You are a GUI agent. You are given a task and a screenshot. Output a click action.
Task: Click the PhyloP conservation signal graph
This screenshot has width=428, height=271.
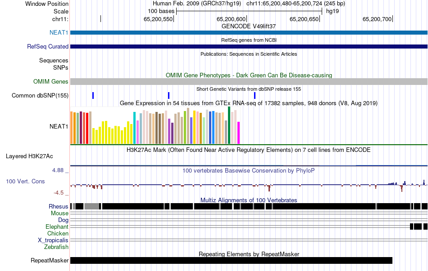click(249, 185)
